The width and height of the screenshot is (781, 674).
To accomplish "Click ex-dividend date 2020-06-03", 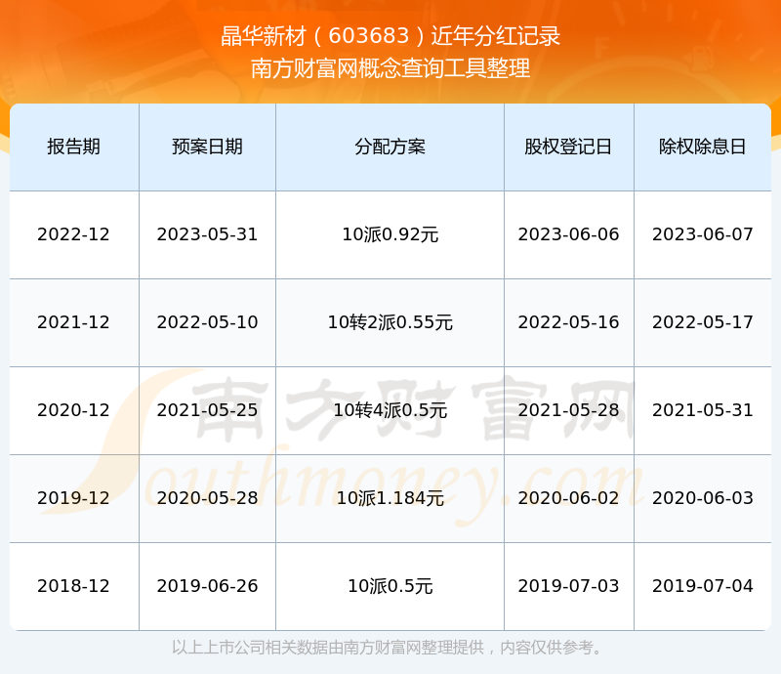I will pos(702,497).
